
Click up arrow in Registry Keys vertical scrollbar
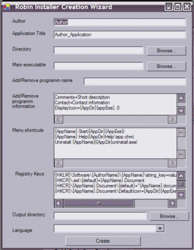click(x=181, y=176)
